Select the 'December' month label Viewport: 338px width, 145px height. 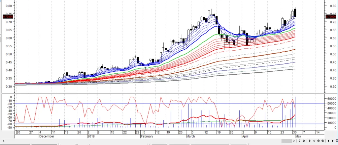pos(47,136)
